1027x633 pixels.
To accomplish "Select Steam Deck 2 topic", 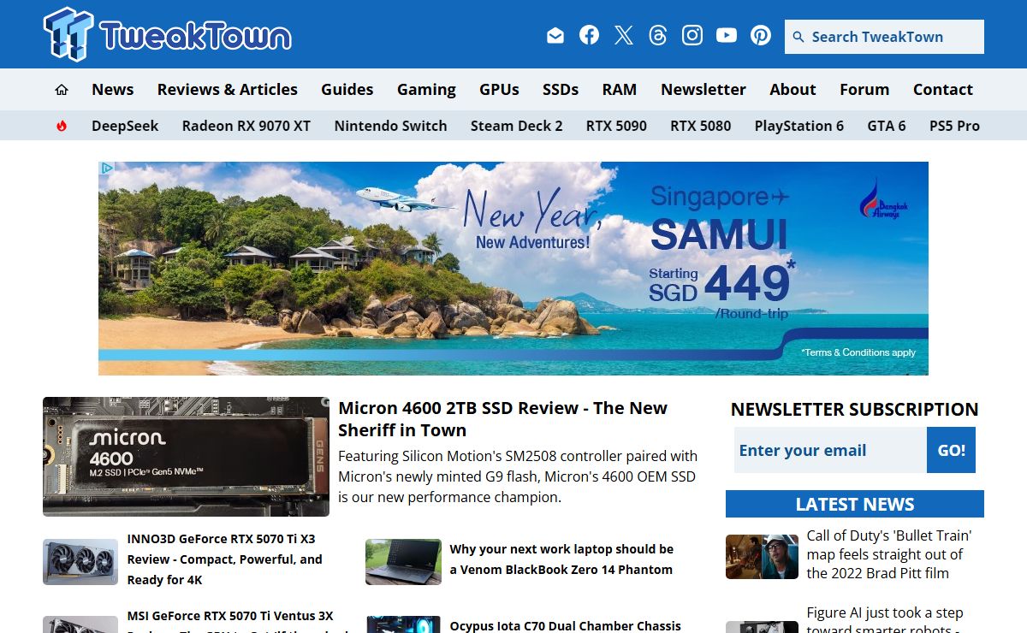I will (x=517, y=126).
